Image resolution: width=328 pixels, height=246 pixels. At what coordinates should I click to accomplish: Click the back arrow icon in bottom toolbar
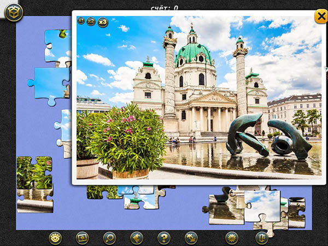[x=137, y=238]
